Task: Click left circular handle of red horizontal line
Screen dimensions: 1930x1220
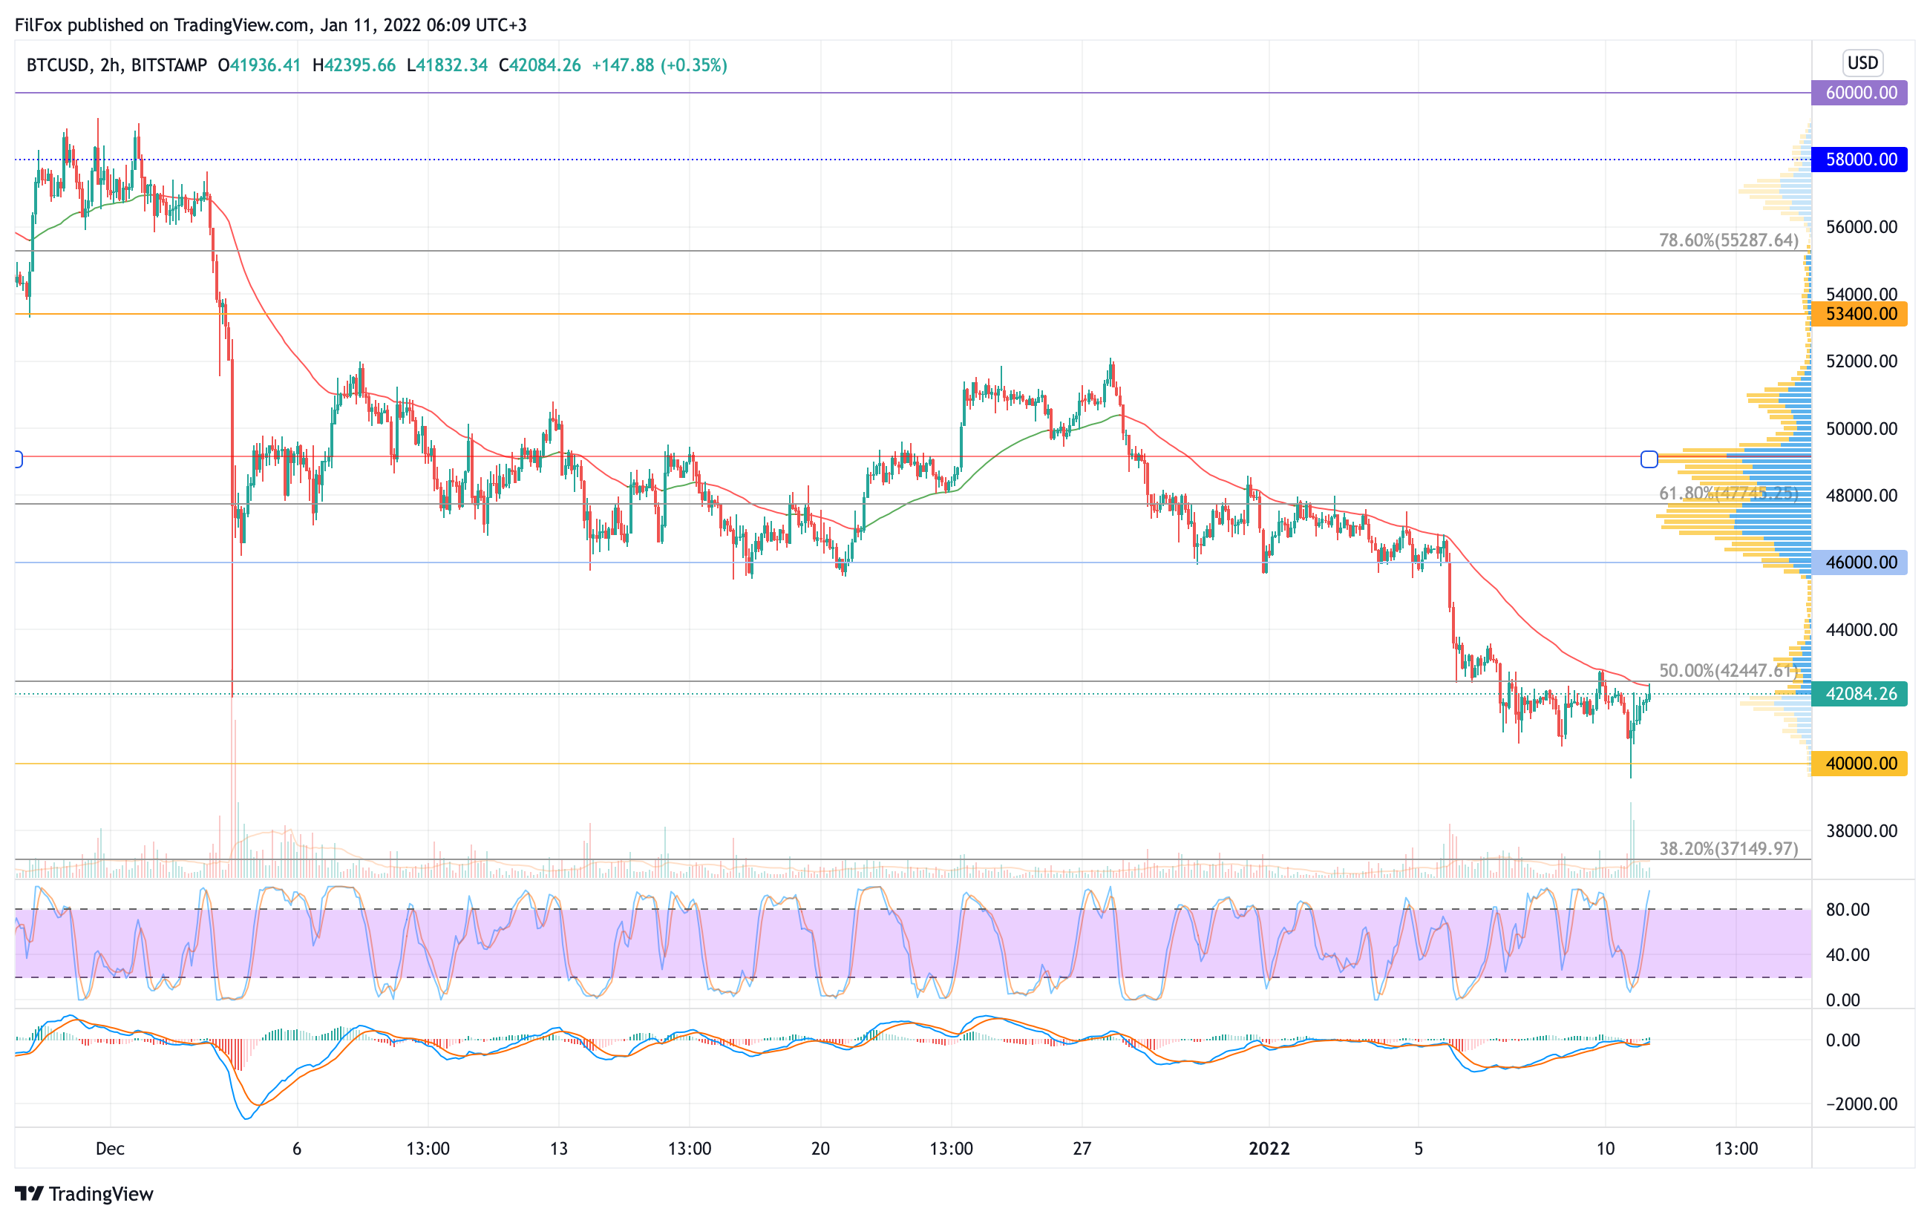Action: [x=18, y=459]
